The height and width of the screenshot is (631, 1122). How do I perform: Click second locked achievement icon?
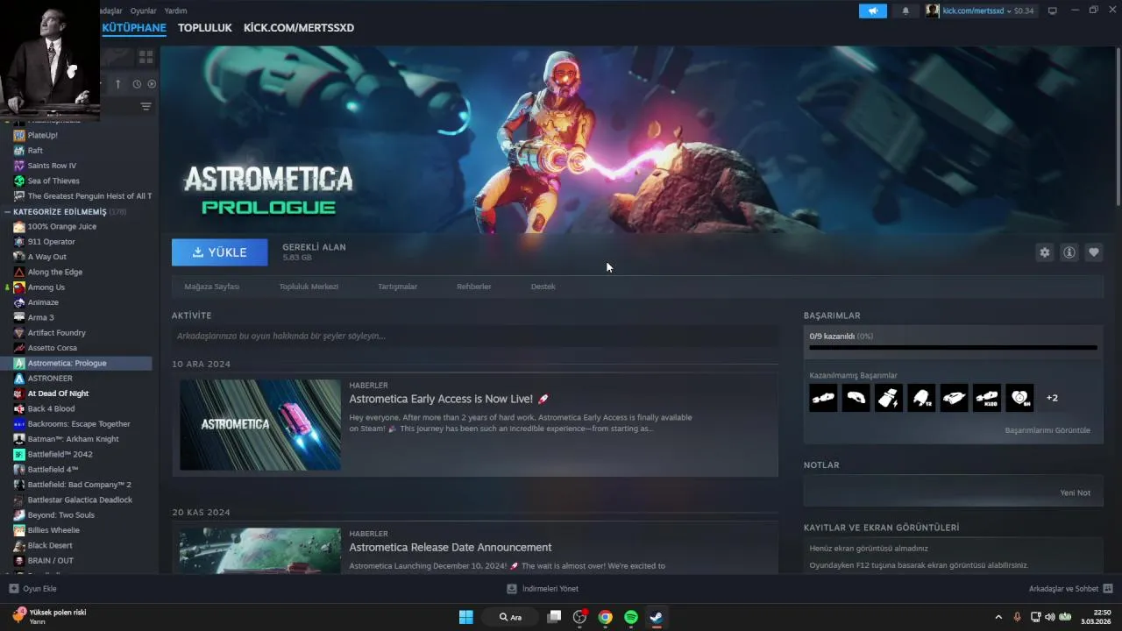tap(856, 398)
